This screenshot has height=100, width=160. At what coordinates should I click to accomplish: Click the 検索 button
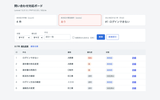[x=101, y=37]
